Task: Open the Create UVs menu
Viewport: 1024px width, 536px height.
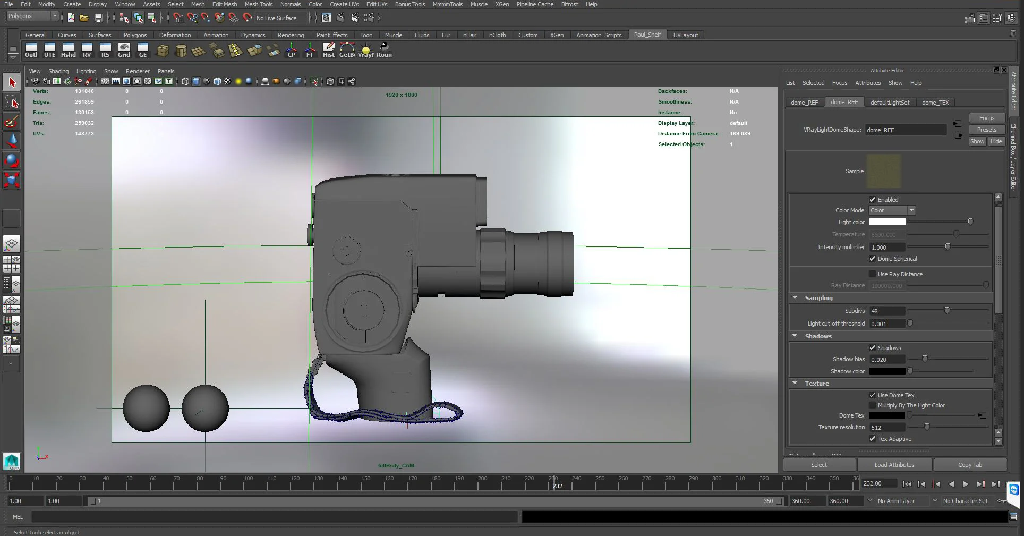Action: pos(344,4)
